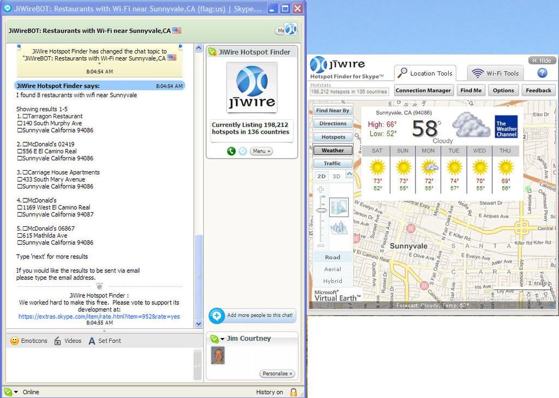Click the Feedback button

(x=538, y=91)
